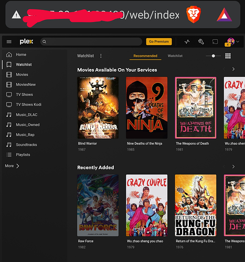Open Watchlist three-dot options menu

point(101,56)
